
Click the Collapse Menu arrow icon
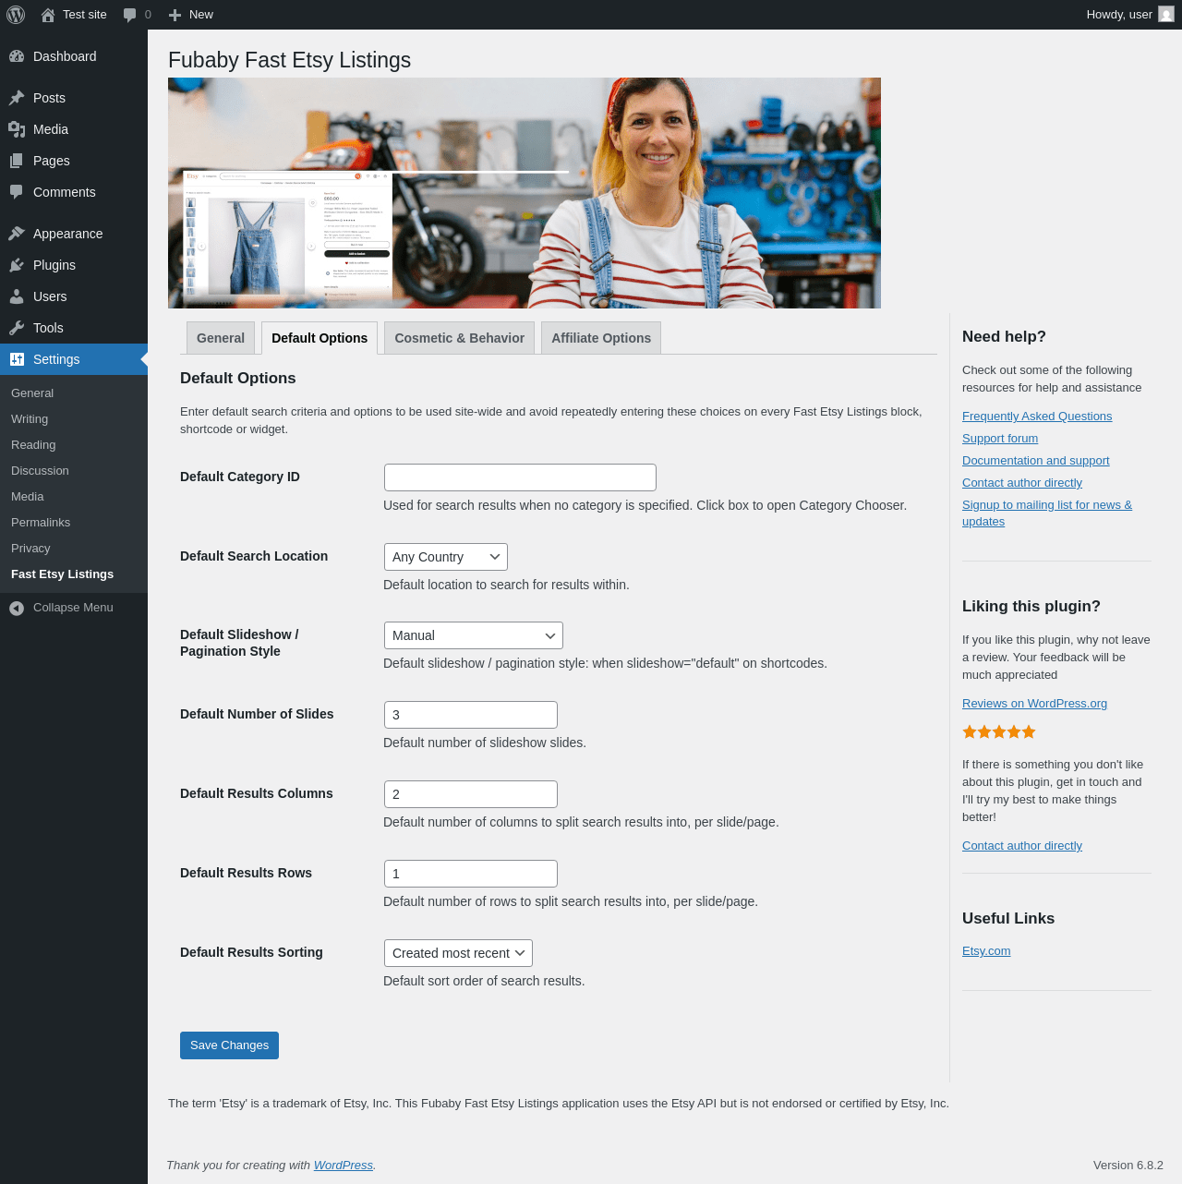tap(17, 608)
